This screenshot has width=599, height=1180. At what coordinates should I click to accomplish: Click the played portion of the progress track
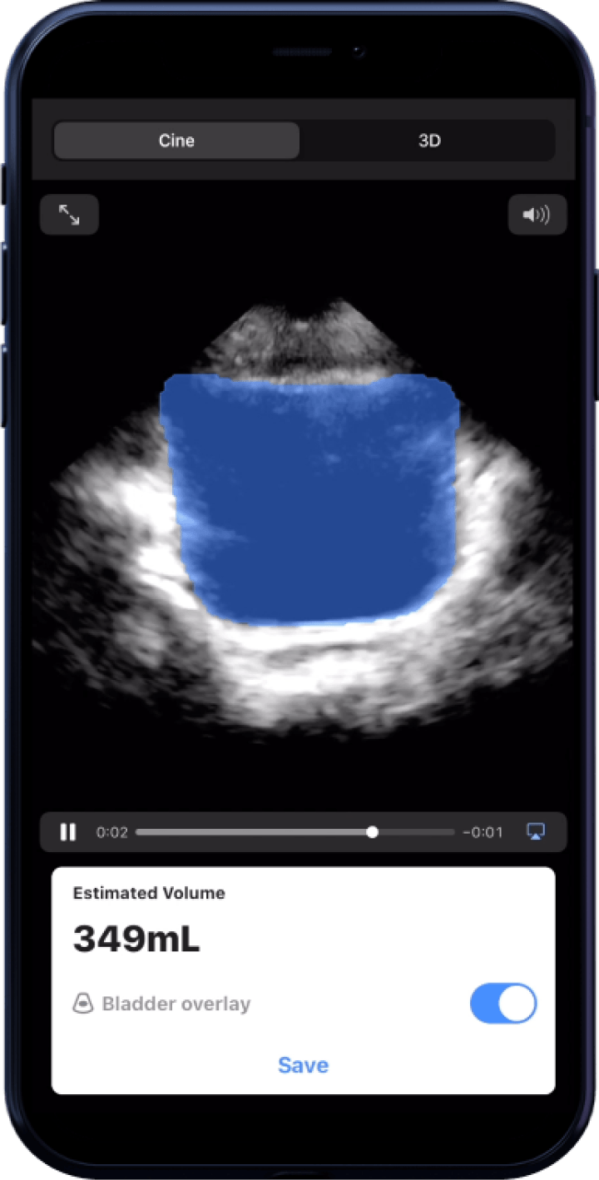[250, 832]
